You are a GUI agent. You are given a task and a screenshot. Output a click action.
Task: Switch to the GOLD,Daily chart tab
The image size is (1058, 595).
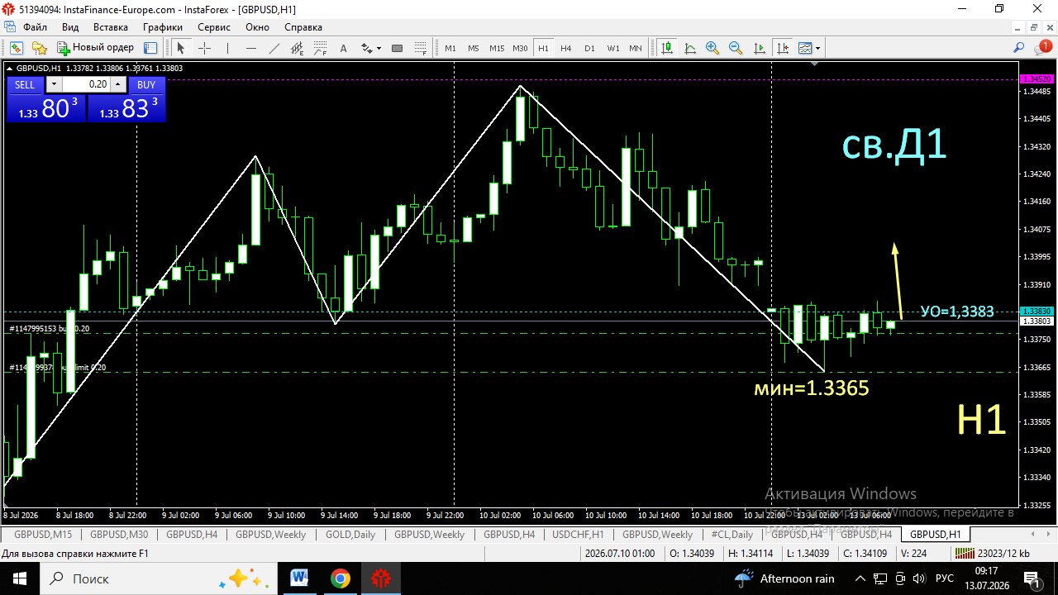coord(350,535)
